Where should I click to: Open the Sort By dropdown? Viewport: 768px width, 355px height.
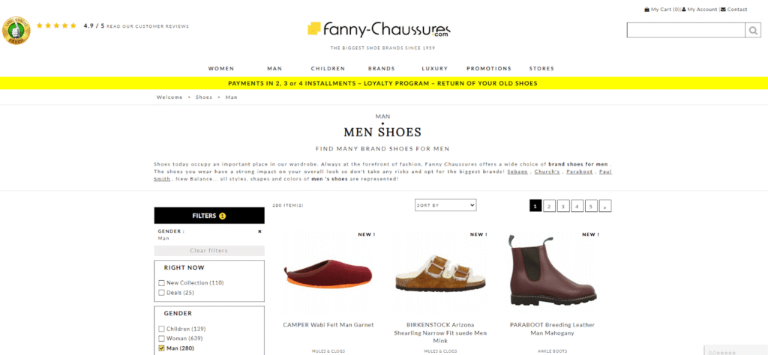point(445,205)
